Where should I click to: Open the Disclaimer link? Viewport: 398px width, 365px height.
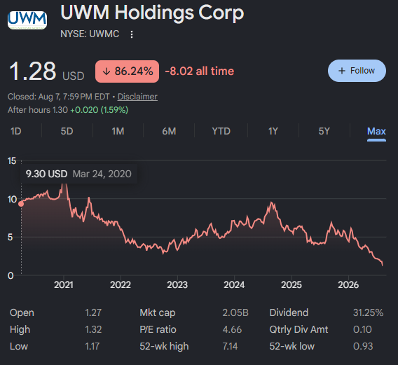(137, 97)
